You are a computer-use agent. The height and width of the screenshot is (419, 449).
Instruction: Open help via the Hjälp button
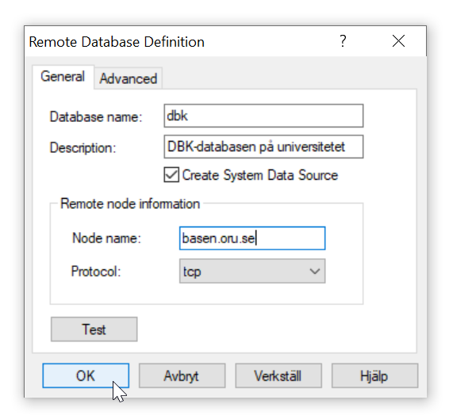[375, 375]
